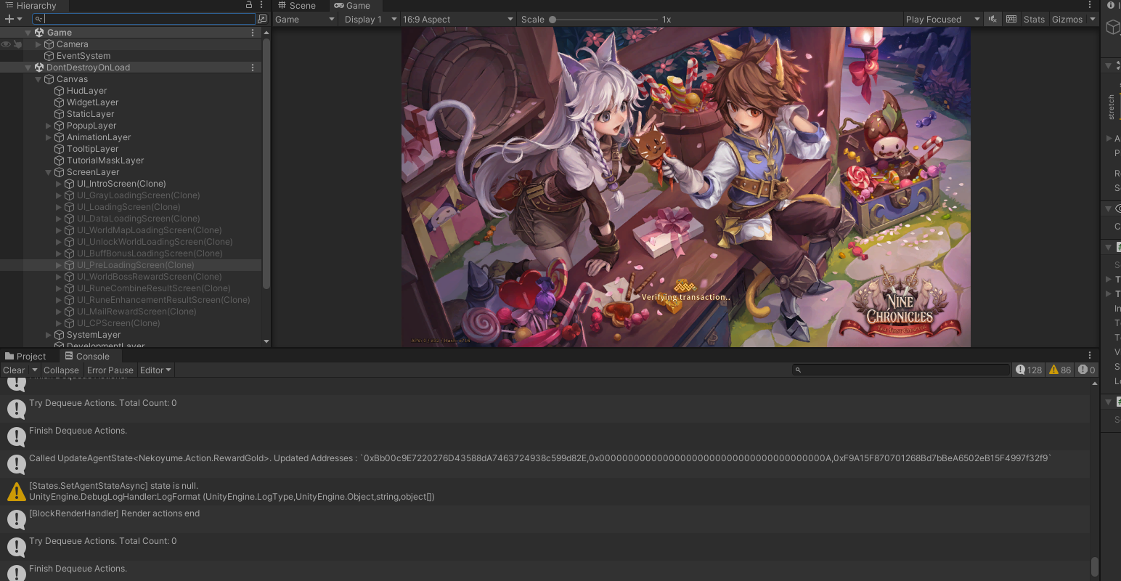Clear the Console log
Viewport: 1121px width, 581px height.
[x=14, y=370]
